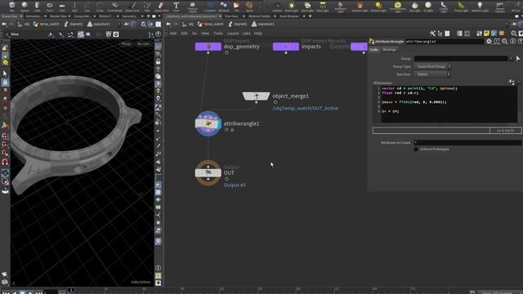The image size is (523, 294).
Task: Add an Area Light from shelf
Action: click(323, 6)
